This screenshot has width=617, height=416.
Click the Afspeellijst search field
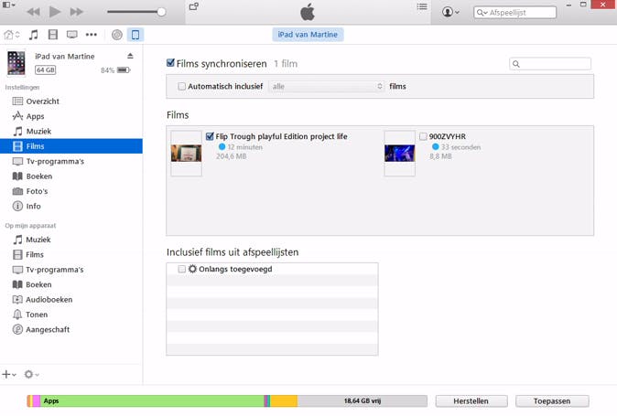pyautogui.click(x=514, y=12)
